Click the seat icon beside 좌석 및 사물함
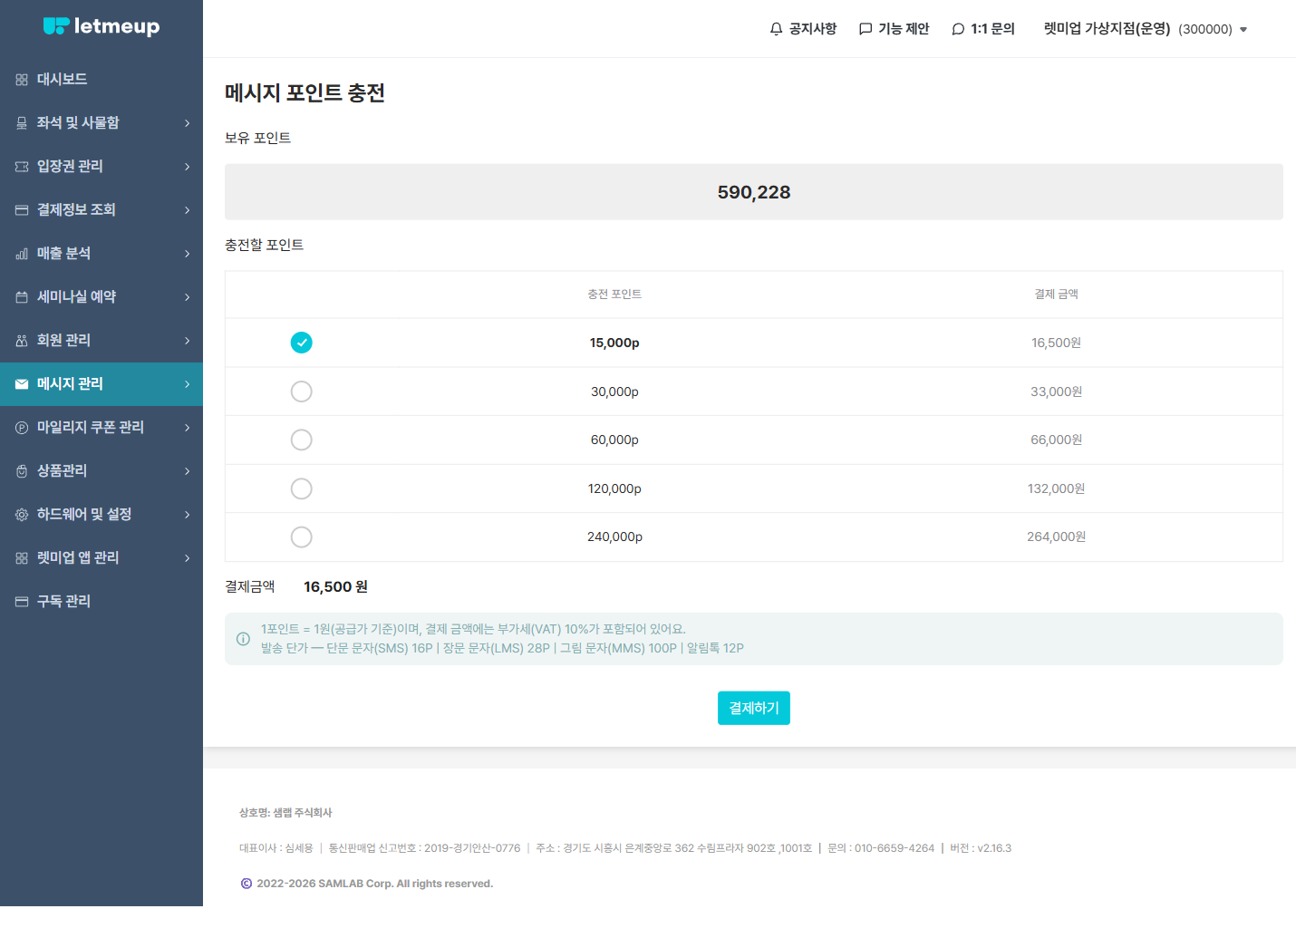Viewport: 1296px width, 928px height. pos(22,123)
